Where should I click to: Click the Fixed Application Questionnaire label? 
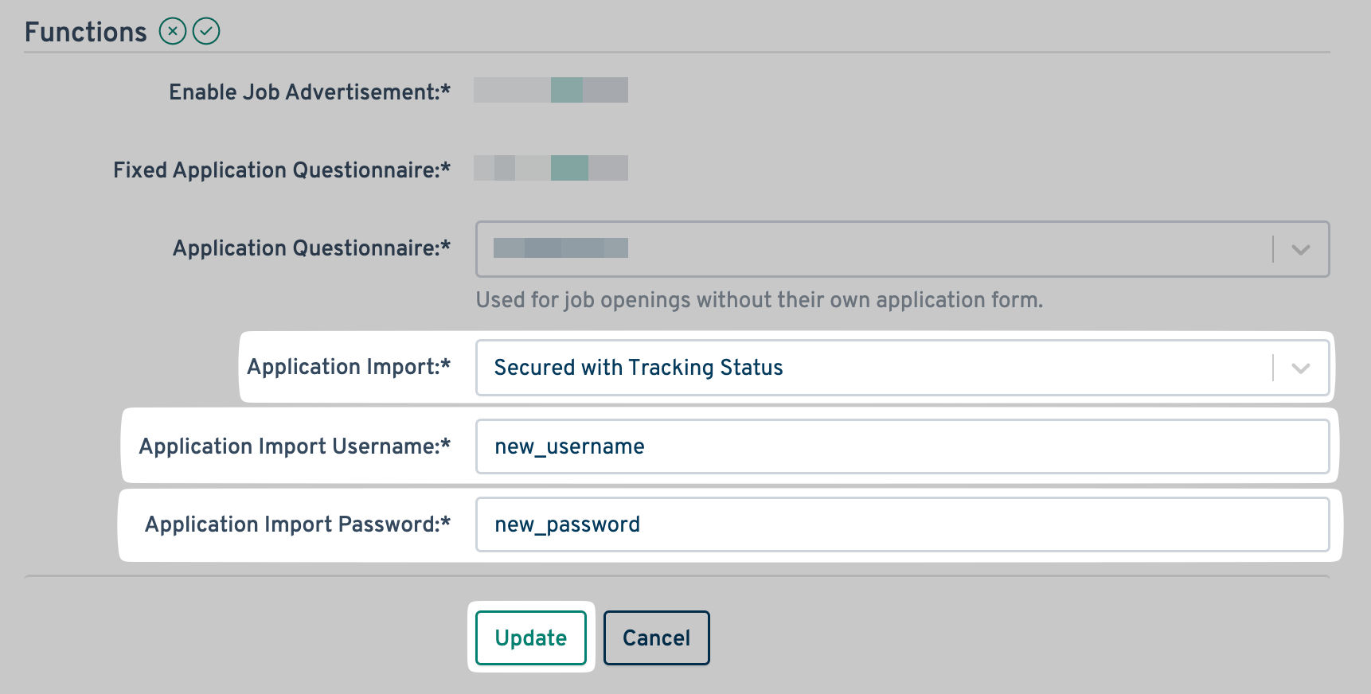coord(282,170)
